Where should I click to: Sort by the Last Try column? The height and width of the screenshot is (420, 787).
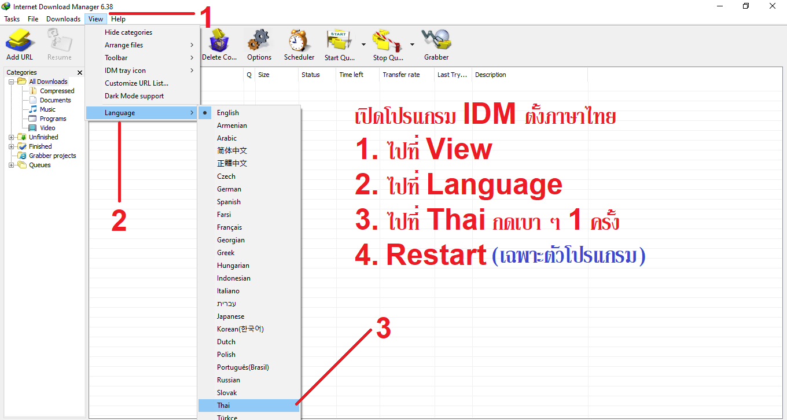453,75
